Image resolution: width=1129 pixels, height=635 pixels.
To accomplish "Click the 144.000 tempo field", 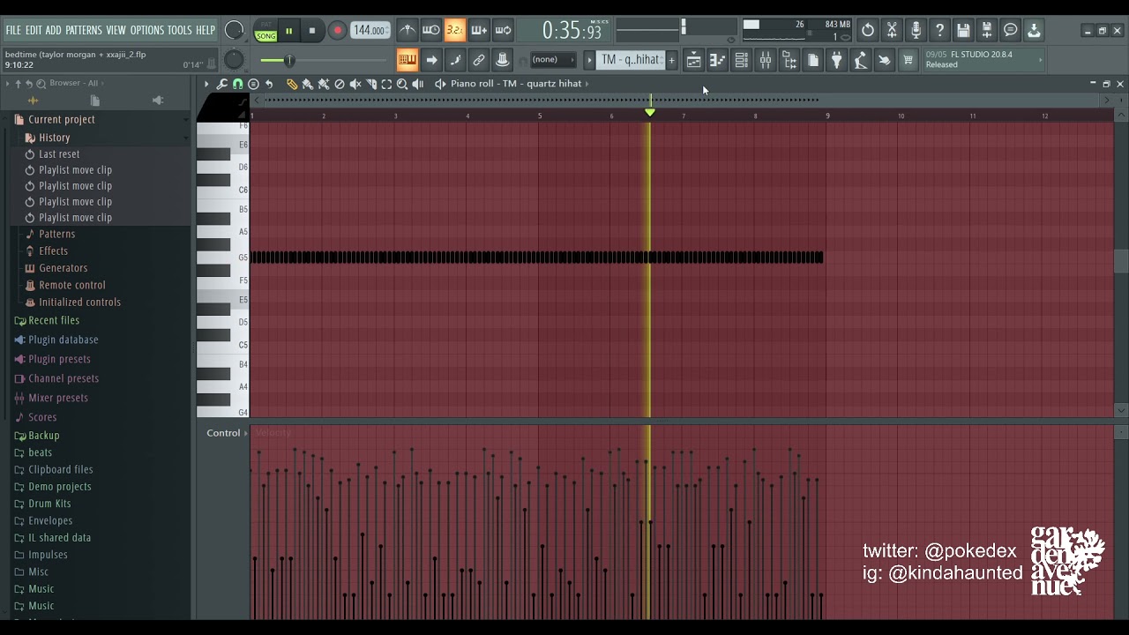I will [370, 31].
